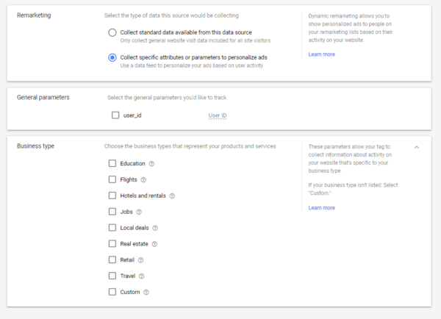Open help icon beside Custom

[x=146, y=293]
